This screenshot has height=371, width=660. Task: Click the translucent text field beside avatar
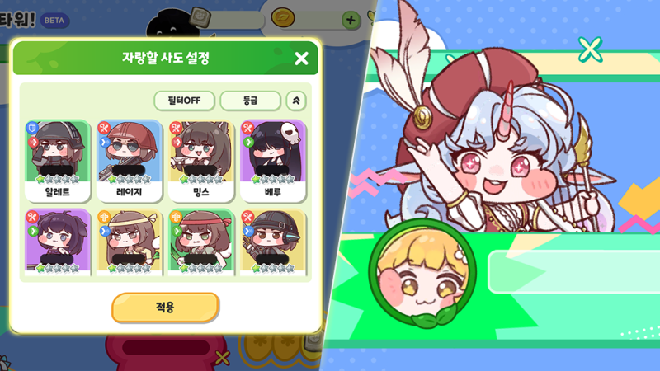tap(573, 272)
